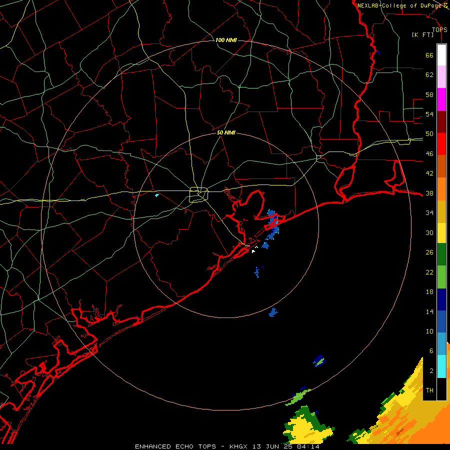
Task: Click the navy and green echo offshore southeast
Action: tap(319, 360)
